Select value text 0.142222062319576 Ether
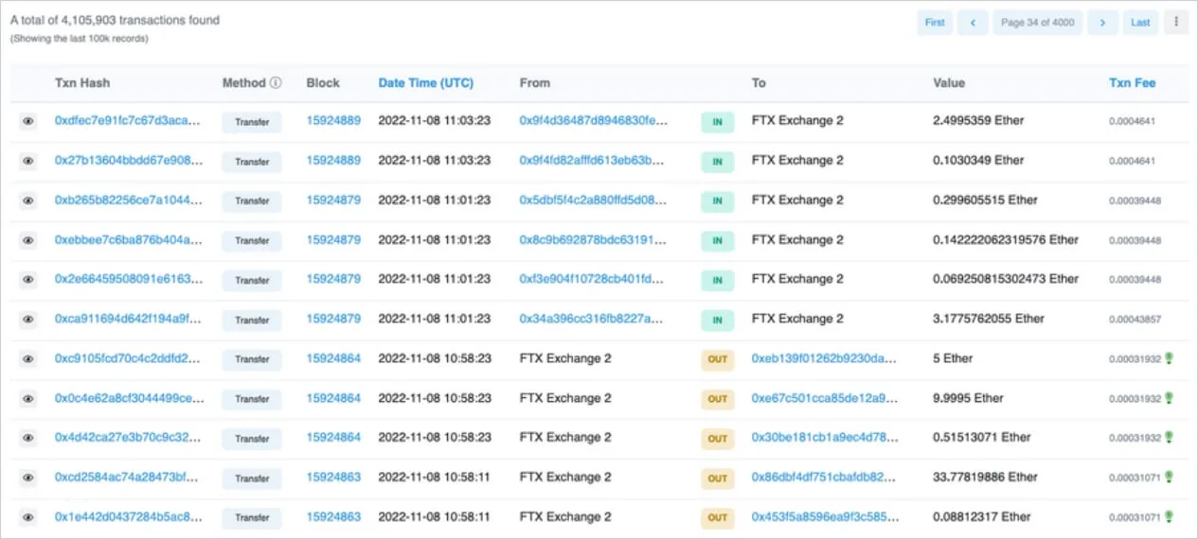The height and width of the screenshot is (539, 1198). pos(1006,240)
